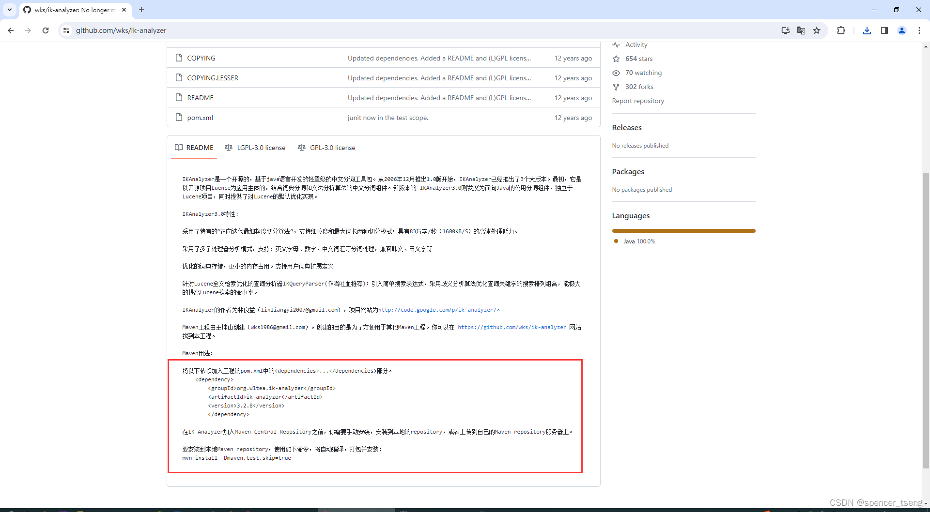Click the scrollbar up arrow
The image size is (930, 512).
coord(926,46)
